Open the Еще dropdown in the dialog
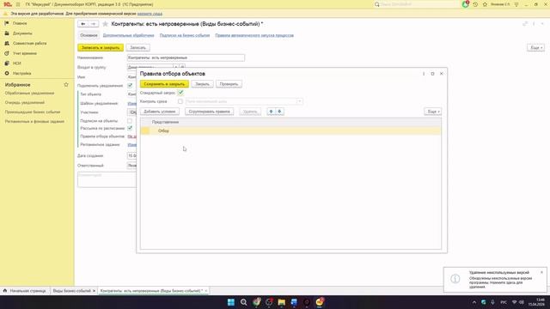The height and width of the screenshot is (309, 550). 433,112
